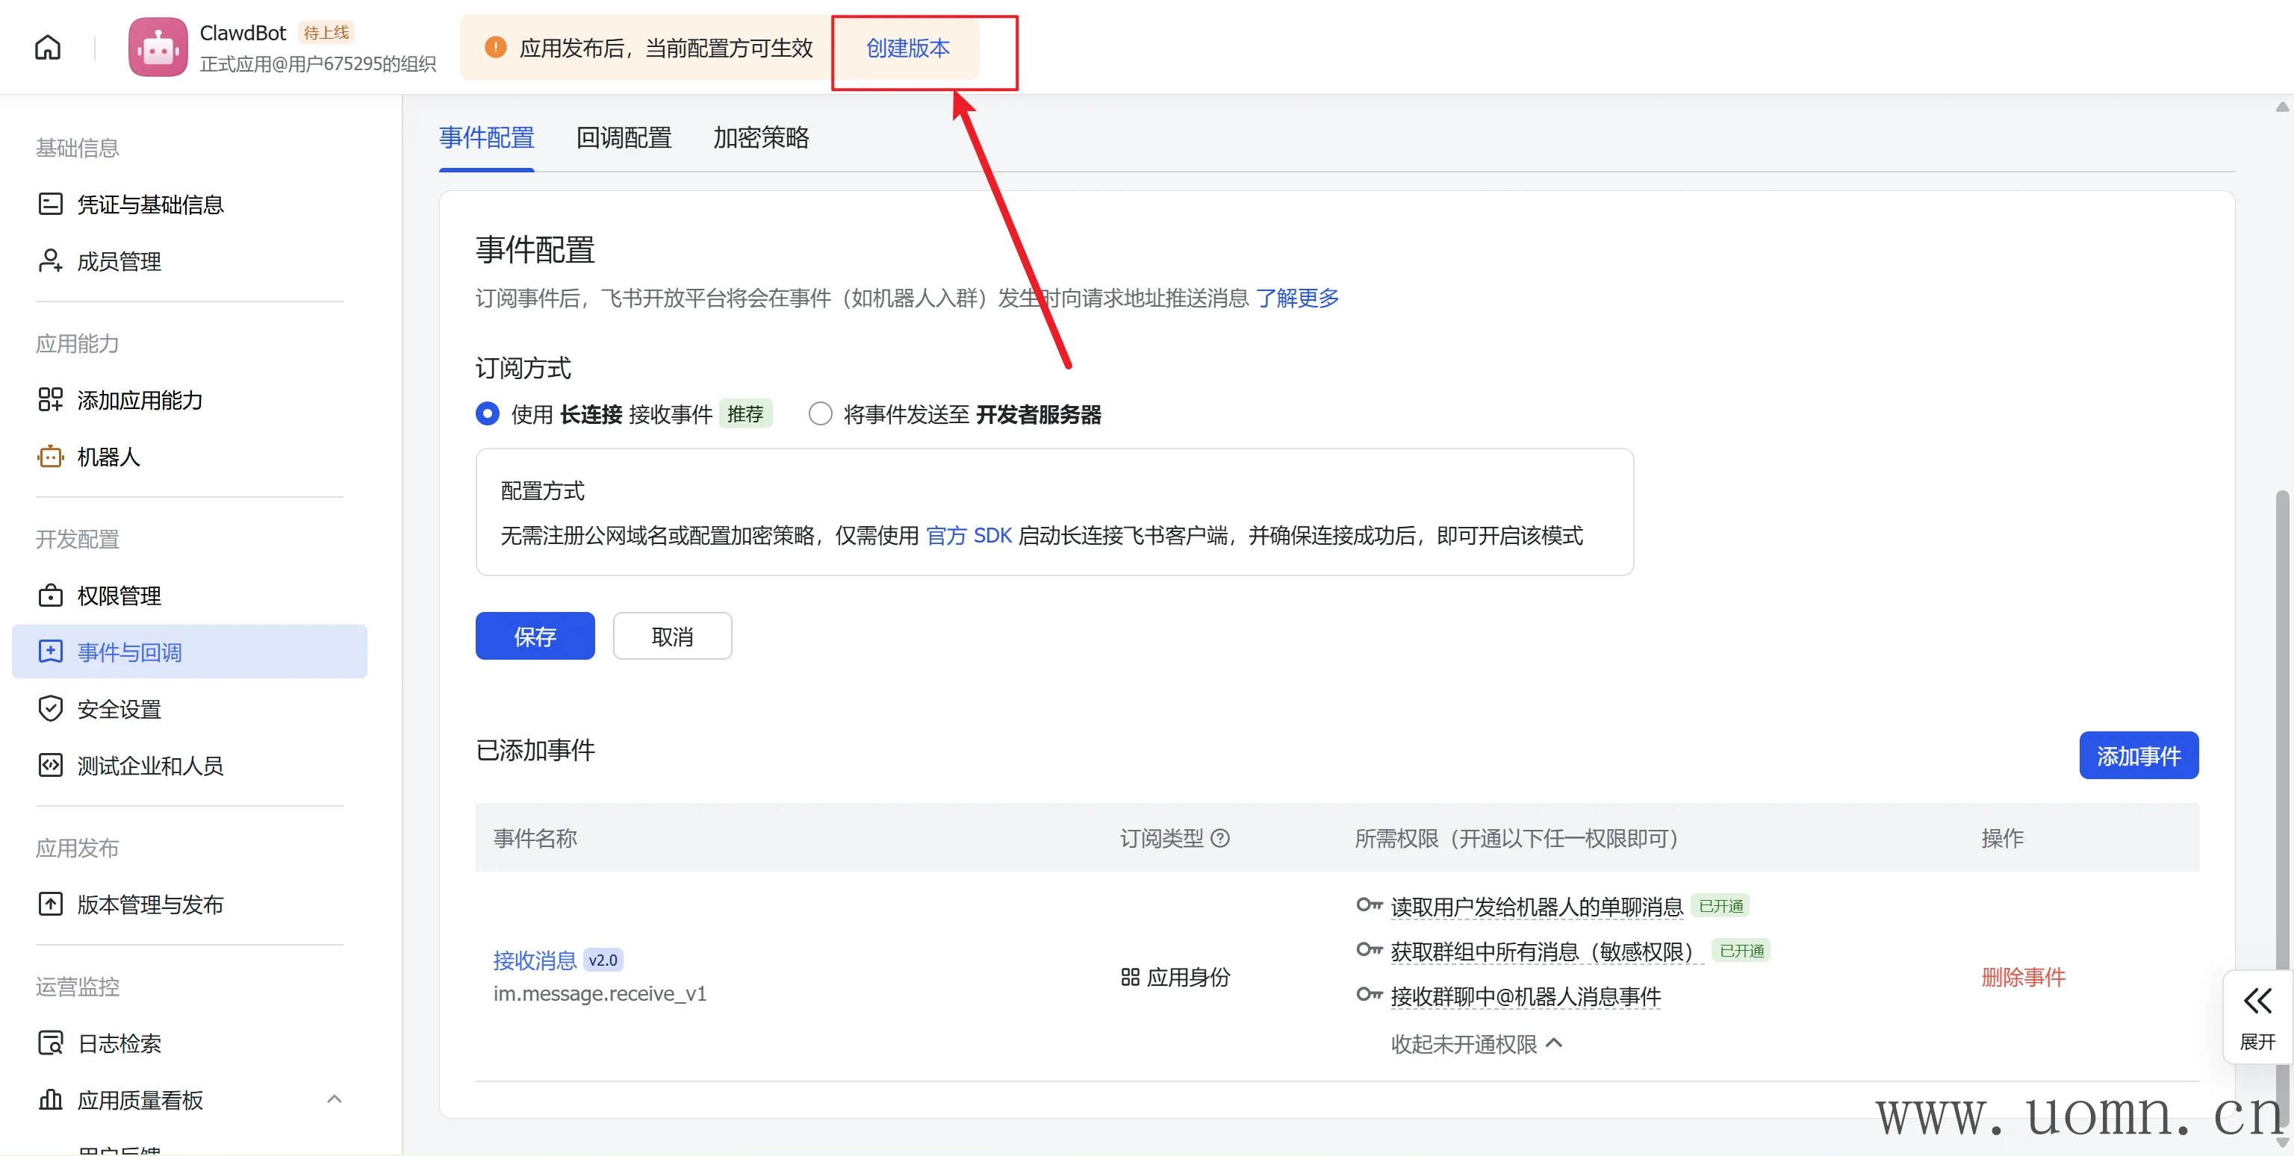Click the 创建版本 link
2294x1156 pixels.
(x=907, y=48)
